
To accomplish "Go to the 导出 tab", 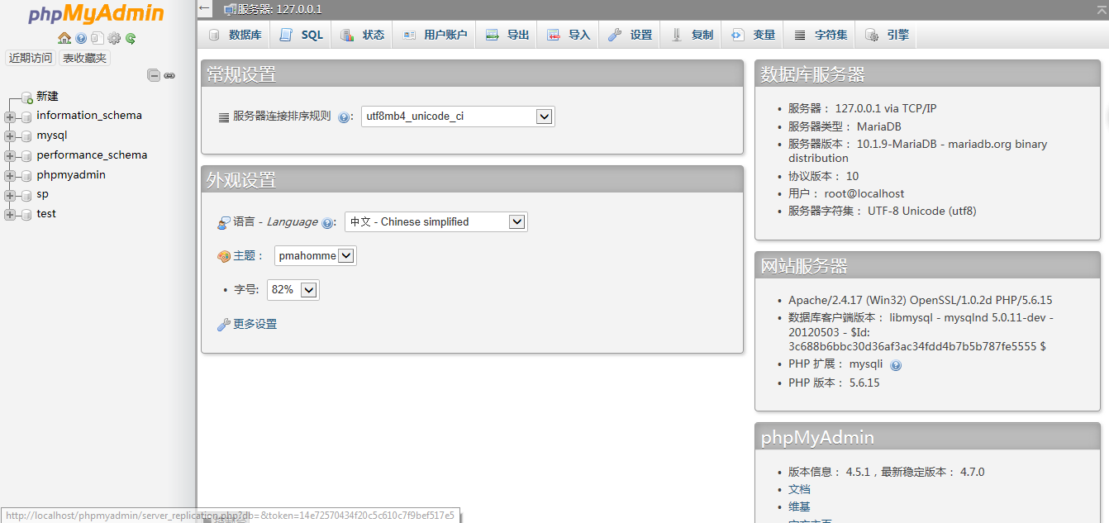I will (507, 35).
